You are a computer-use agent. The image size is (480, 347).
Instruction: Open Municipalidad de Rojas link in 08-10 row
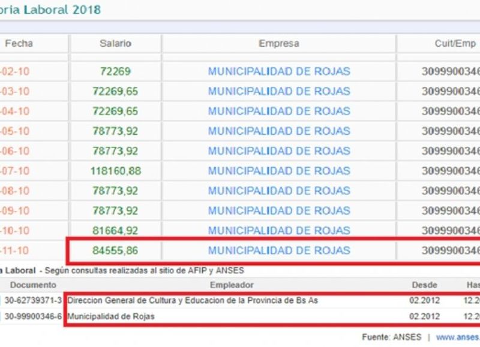pos(279,191)
